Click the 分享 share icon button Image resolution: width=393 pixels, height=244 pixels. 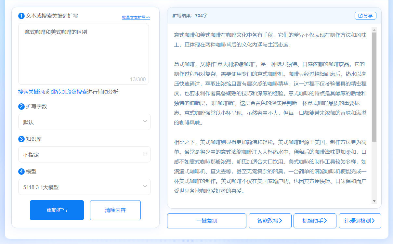tap(365, 16)
